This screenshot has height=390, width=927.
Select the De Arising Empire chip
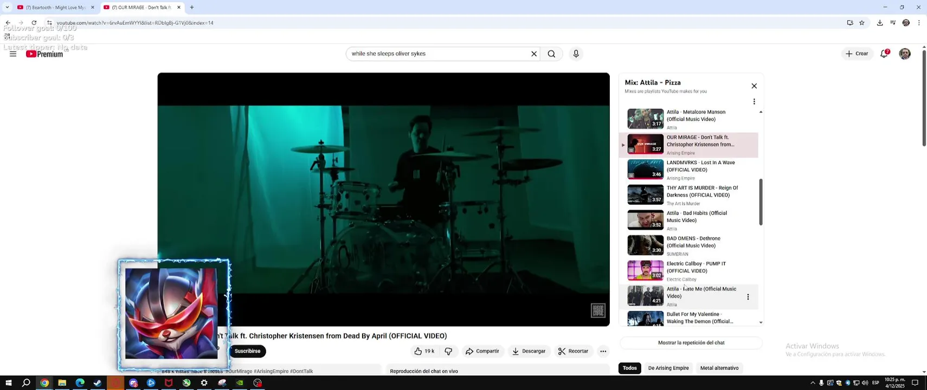668,368
